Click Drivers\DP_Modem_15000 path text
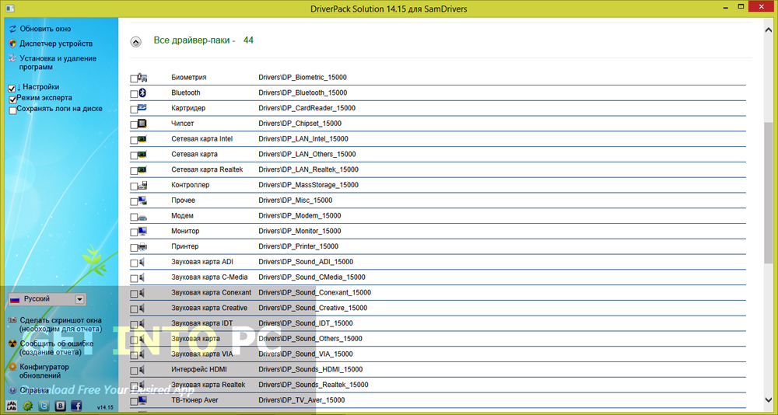This screenshot has width=778, height=415. coord(300,216)
